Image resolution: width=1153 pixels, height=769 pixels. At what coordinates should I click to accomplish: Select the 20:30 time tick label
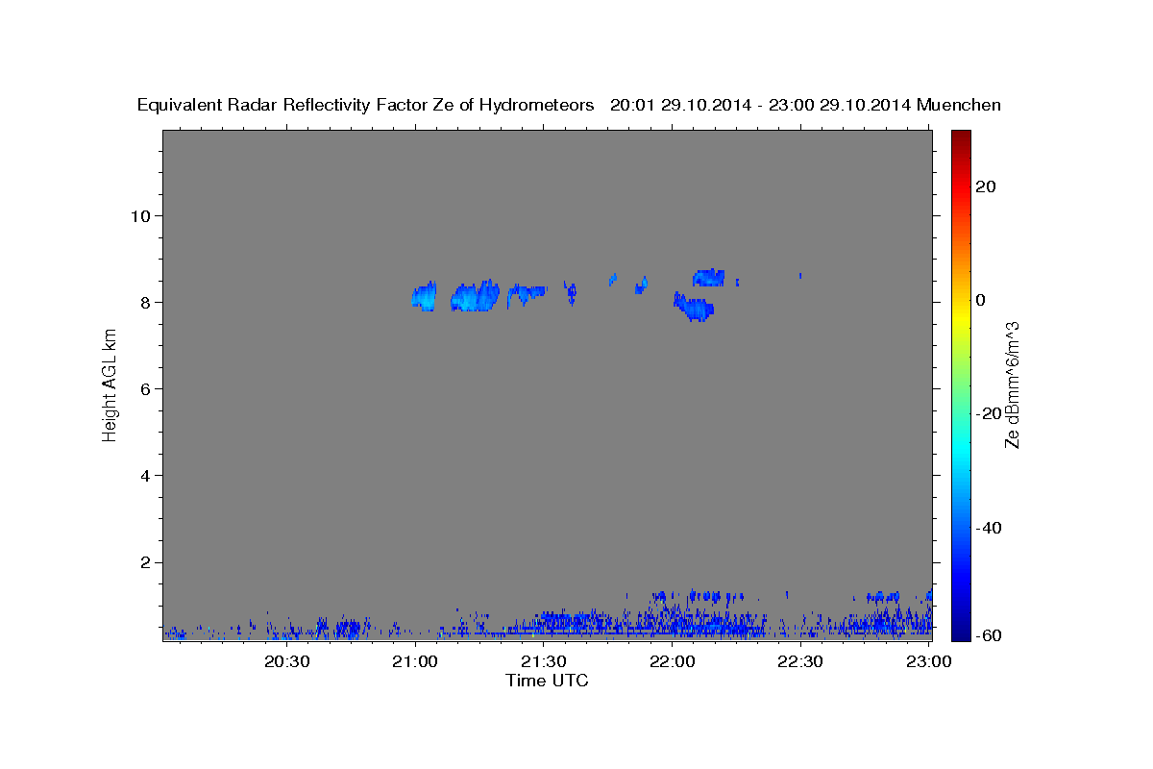[x=286, y=661]
